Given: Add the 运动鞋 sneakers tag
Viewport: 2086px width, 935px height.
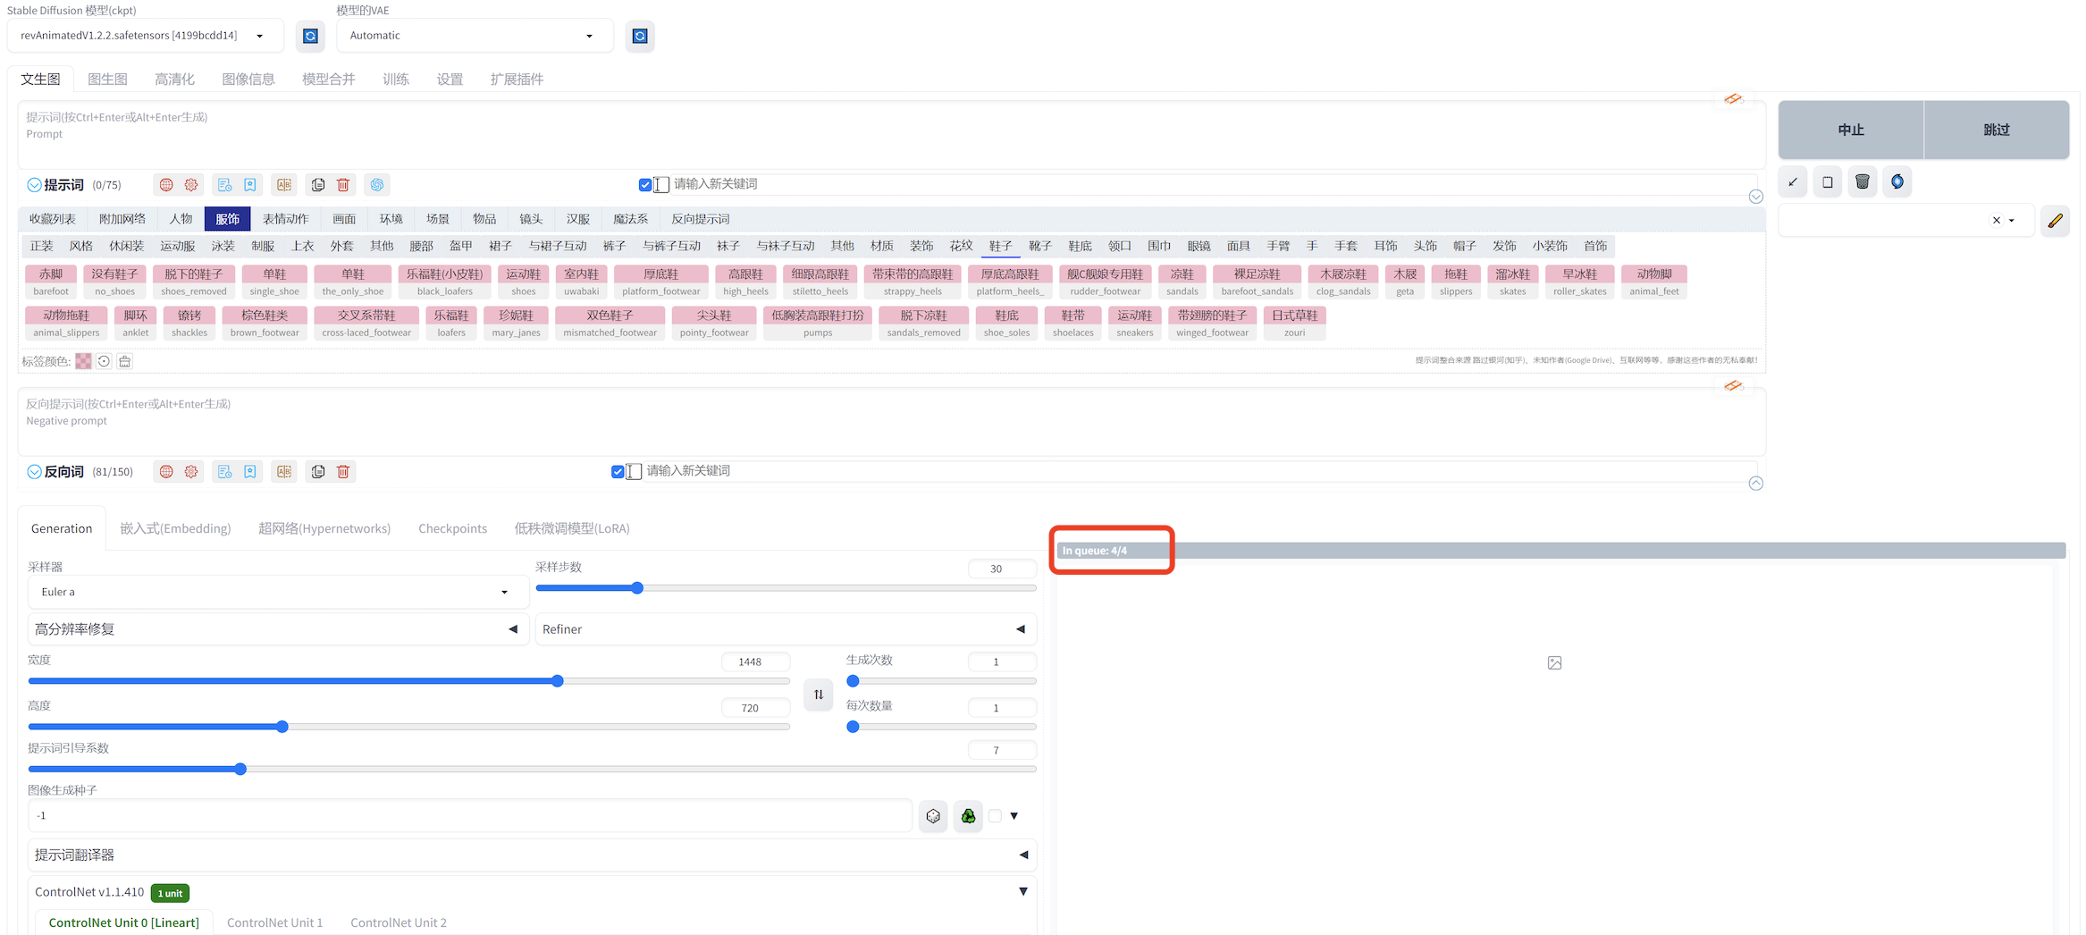Looking at the screenshot, I should 1134,323.
